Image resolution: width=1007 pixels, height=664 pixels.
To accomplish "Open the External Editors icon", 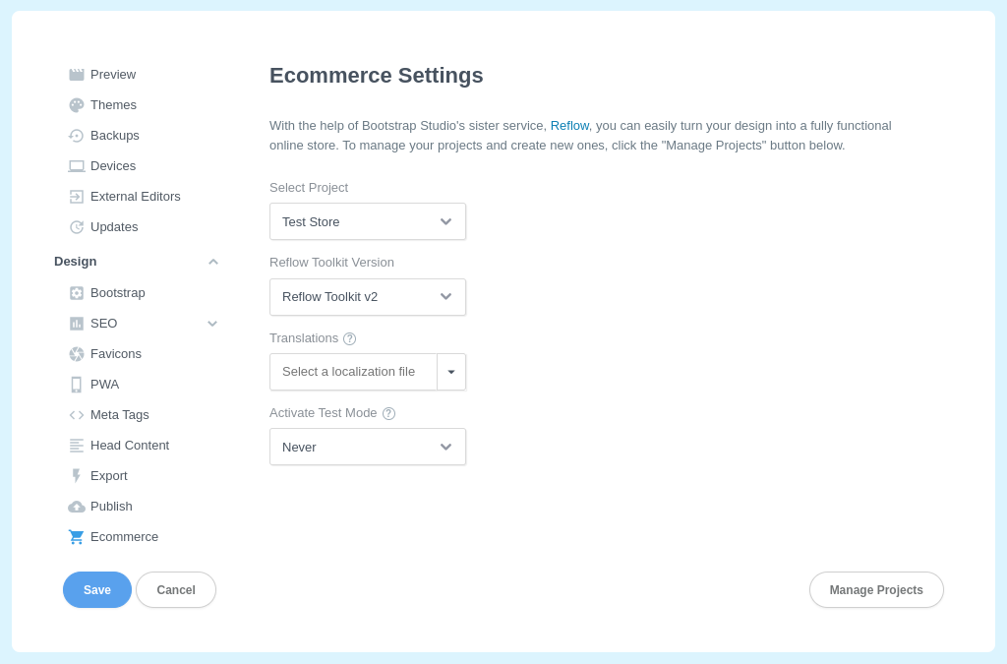I will coord(76,196).
